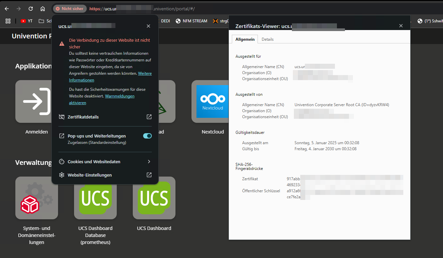Toggle Pop-ups und Weiterleitungen switch
This screenshot has width=443, height=258.
pos(147,136)
